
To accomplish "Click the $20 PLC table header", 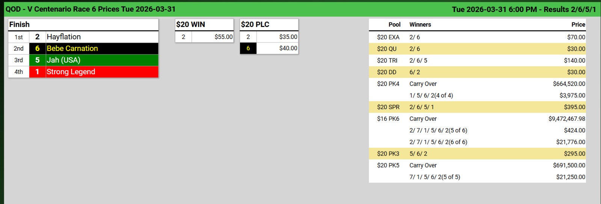I will click(255, 24).
